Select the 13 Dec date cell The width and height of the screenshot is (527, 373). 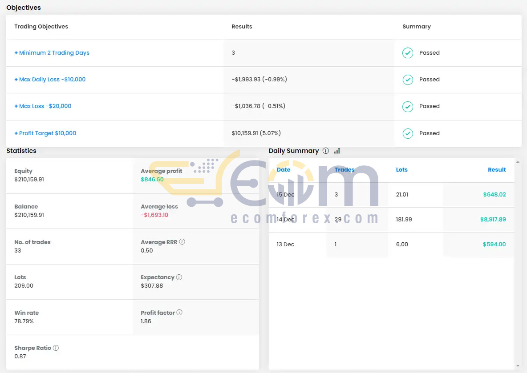[285, 244]
